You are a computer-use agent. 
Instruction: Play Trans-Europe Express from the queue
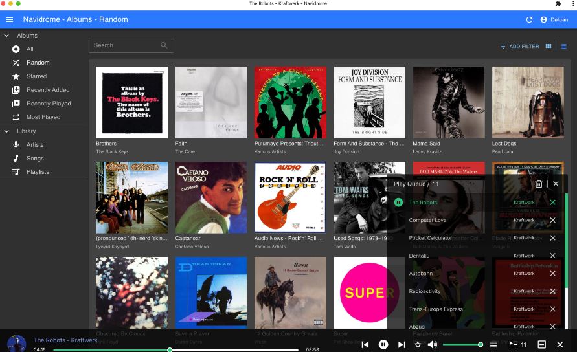436,309
